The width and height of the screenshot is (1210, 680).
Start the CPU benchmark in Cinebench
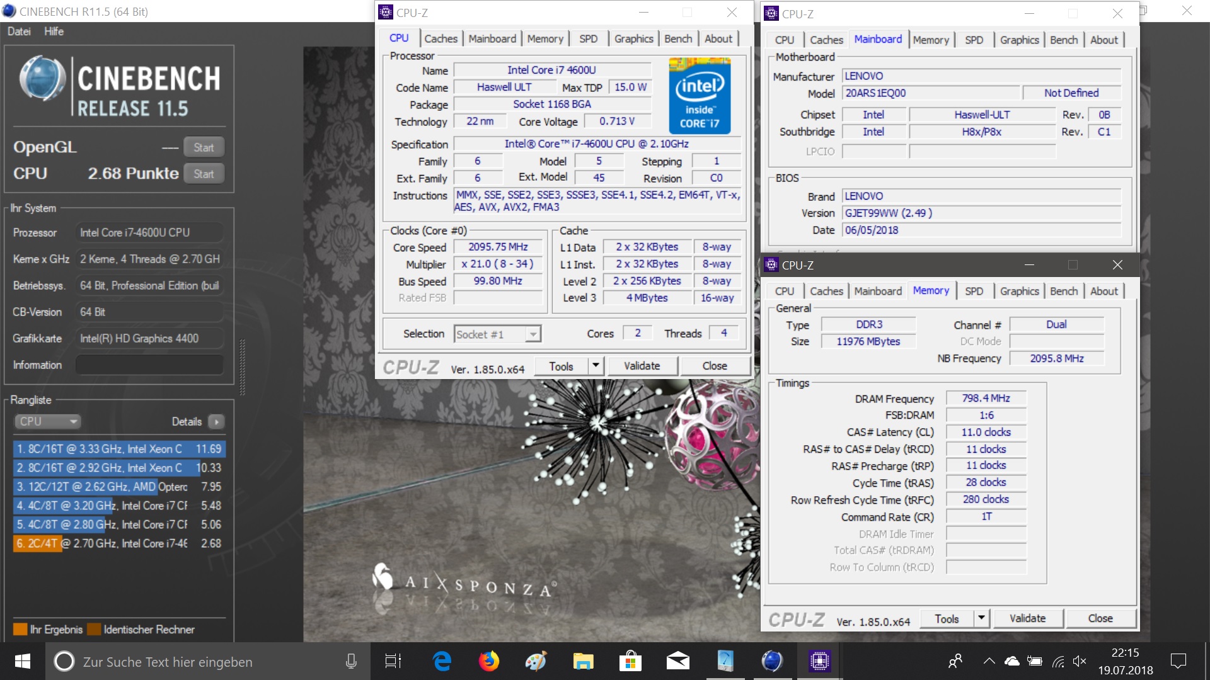204,174
